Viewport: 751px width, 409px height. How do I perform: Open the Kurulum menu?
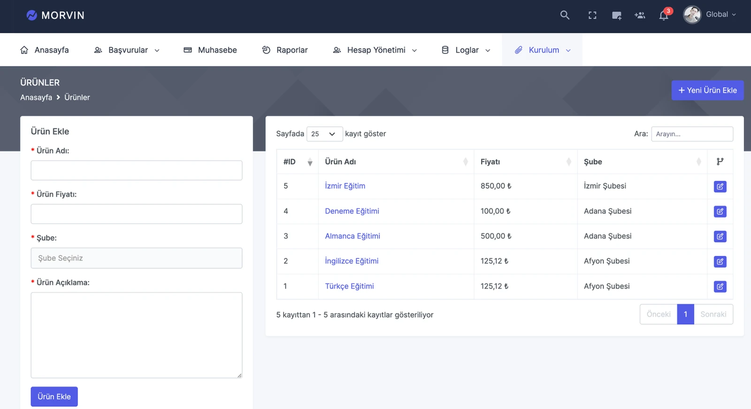[543, 50]
